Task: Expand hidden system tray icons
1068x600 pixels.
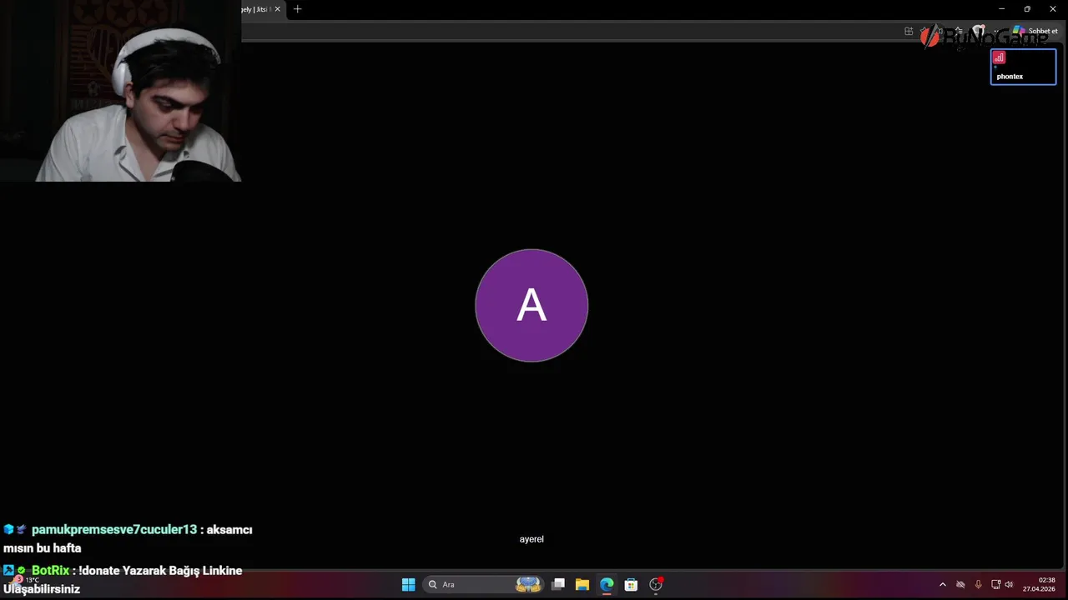Action: (943, 585)
